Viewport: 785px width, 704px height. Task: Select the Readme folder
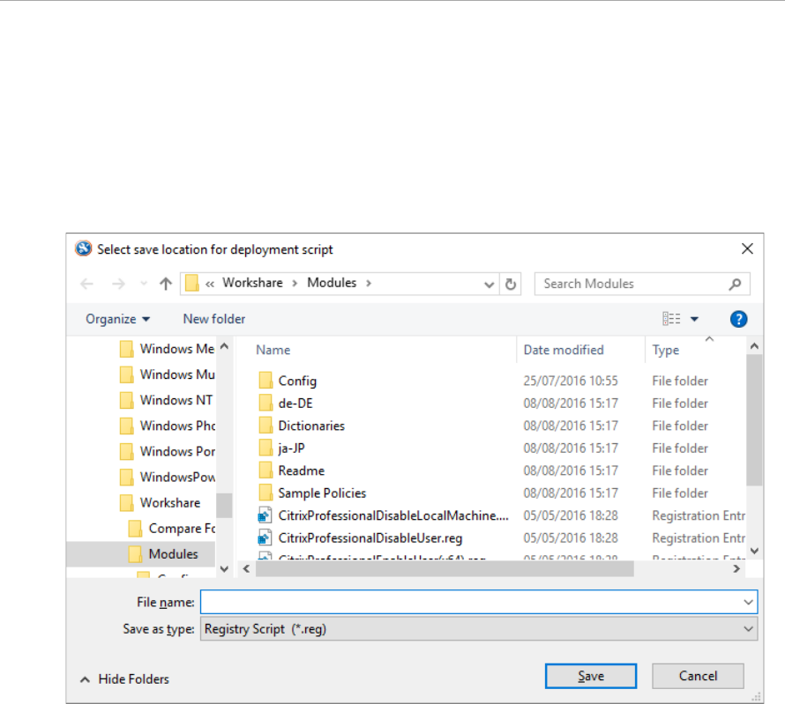tap(291, 471)
